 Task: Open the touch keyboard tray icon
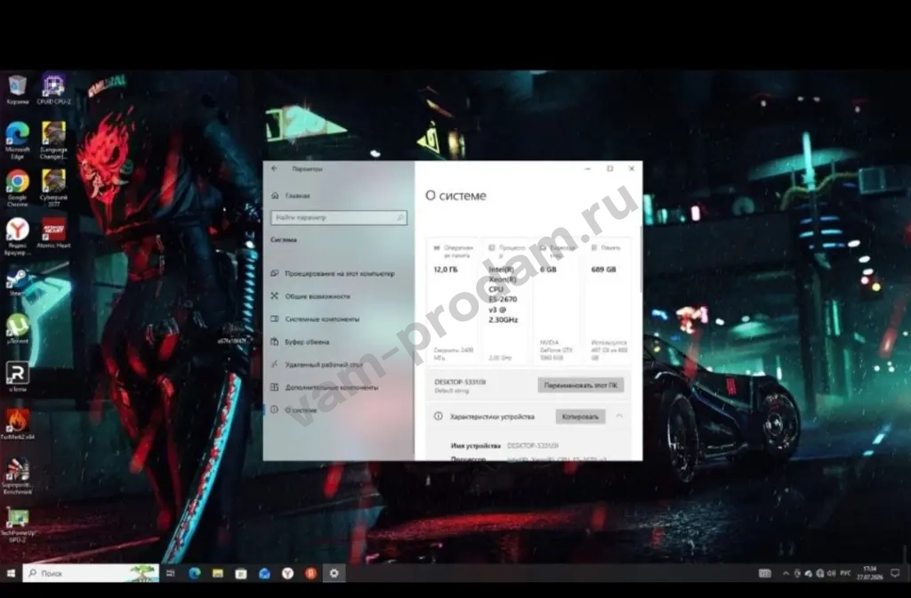pos(765,574)
